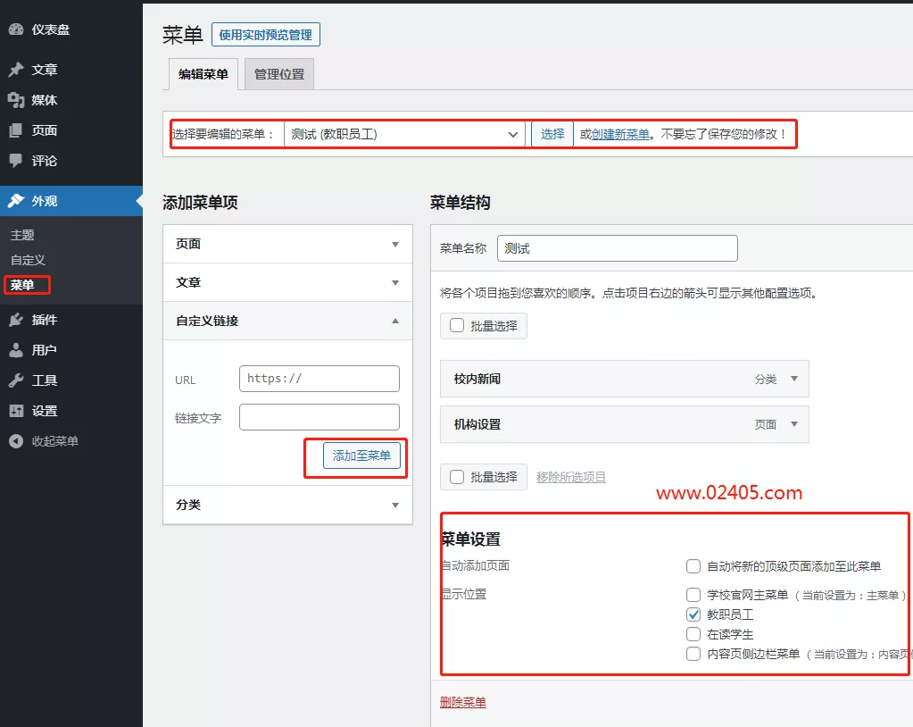Enable the 在读学生 display location checkbox
The width and height of the screenshot is (913, 727).
693,634
